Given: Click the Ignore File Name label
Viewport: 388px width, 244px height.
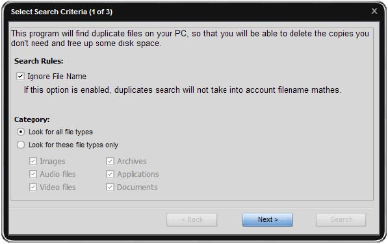Looking at the screenshot, I should tap(57, 77).
